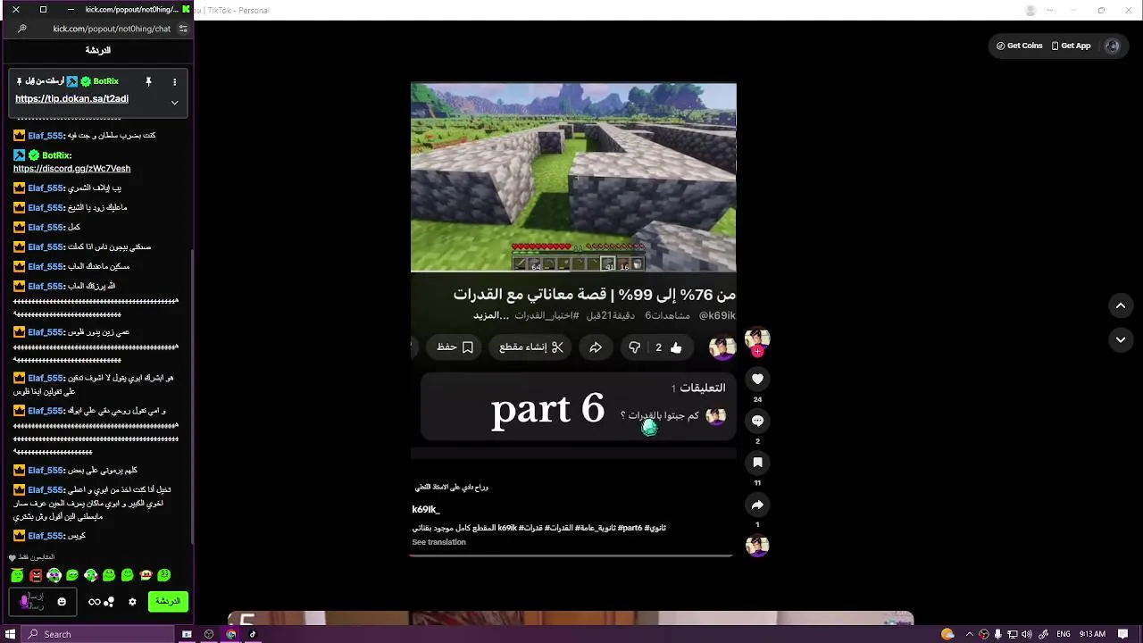1143x643 pixels.
Task: Click Get App in TikTok header
Action: tap(1071, 46)
